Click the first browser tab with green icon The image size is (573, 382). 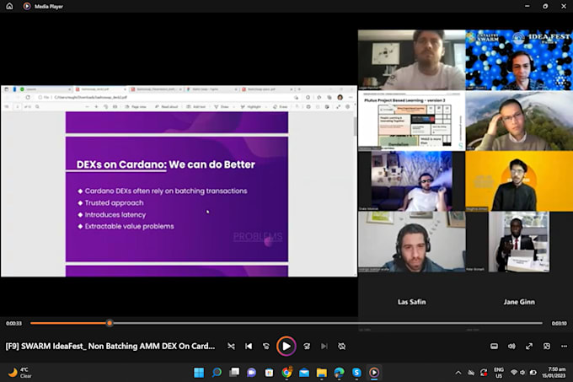tap(46, 89)
